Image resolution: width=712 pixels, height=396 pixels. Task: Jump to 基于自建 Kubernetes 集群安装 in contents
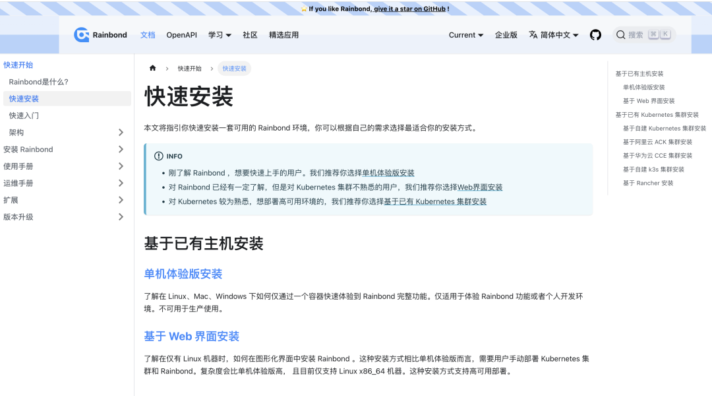coord(665,128)
